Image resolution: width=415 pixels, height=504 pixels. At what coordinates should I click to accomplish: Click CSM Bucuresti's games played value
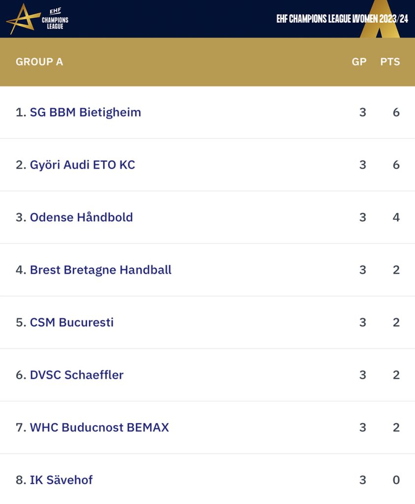[363, 322]
